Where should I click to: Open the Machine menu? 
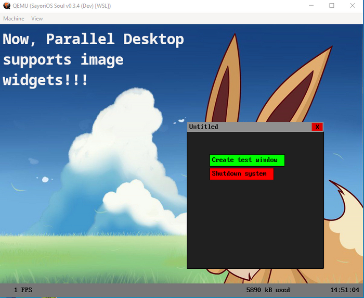(x=14, y=19)
